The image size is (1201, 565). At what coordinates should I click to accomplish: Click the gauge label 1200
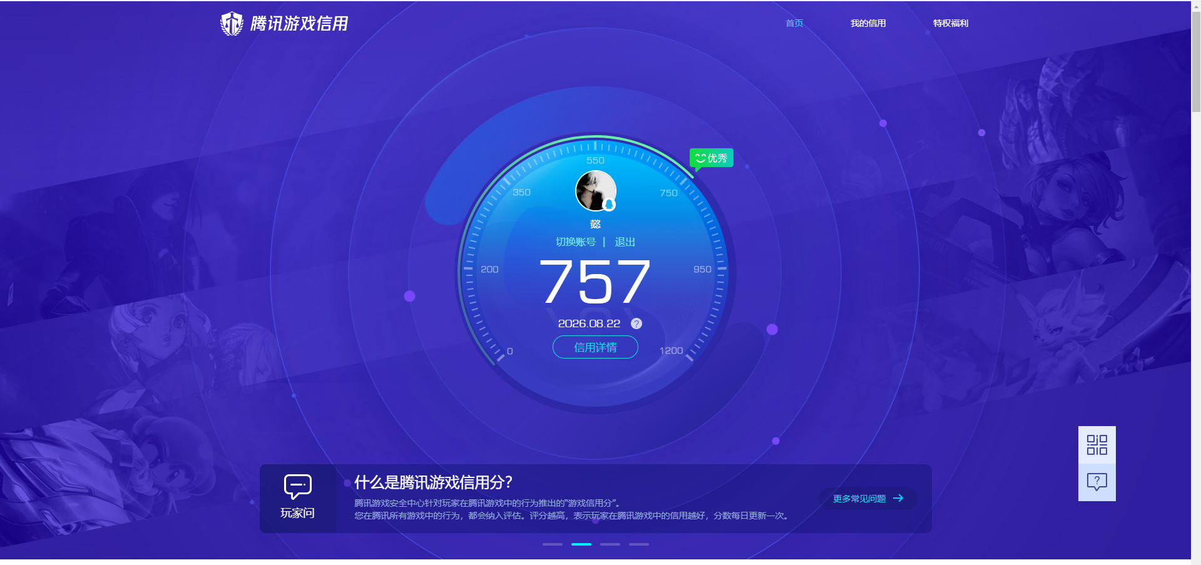[671, 350]
